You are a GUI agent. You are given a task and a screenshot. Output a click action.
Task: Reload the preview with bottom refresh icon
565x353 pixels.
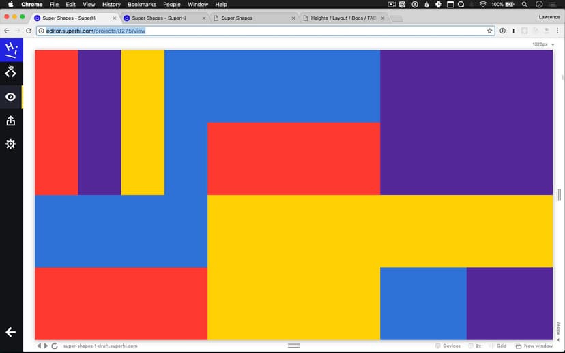(55, 346)
